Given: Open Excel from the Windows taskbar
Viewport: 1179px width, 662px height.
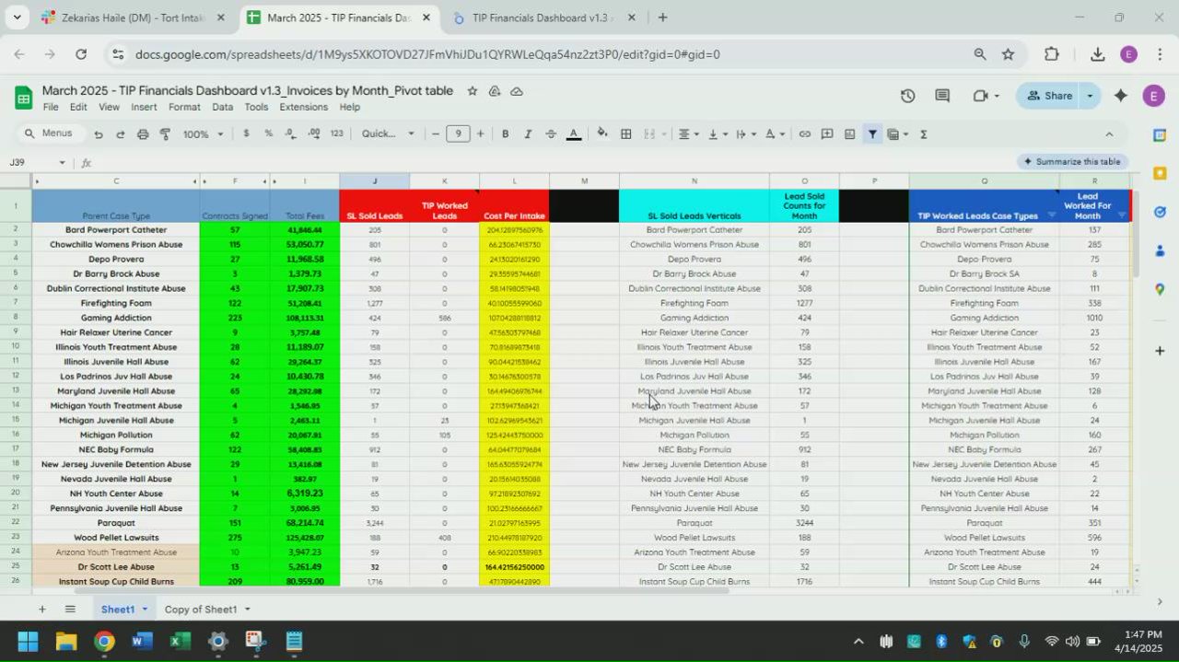Looking at the screenshot, I should 180,641.
